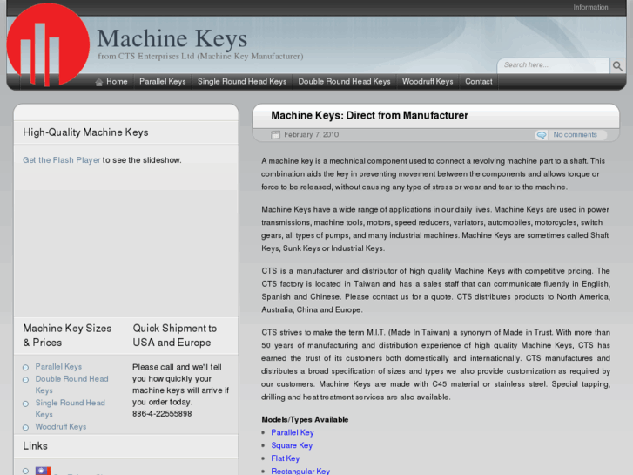Click the Models/Types Available heading
The width and height of the screenshot is (633, 475).
(305, 419)
